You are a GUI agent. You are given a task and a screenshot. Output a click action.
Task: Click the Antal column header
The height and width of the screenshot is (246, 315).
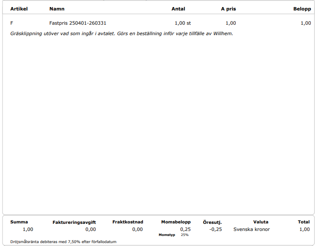coord(178,9)
